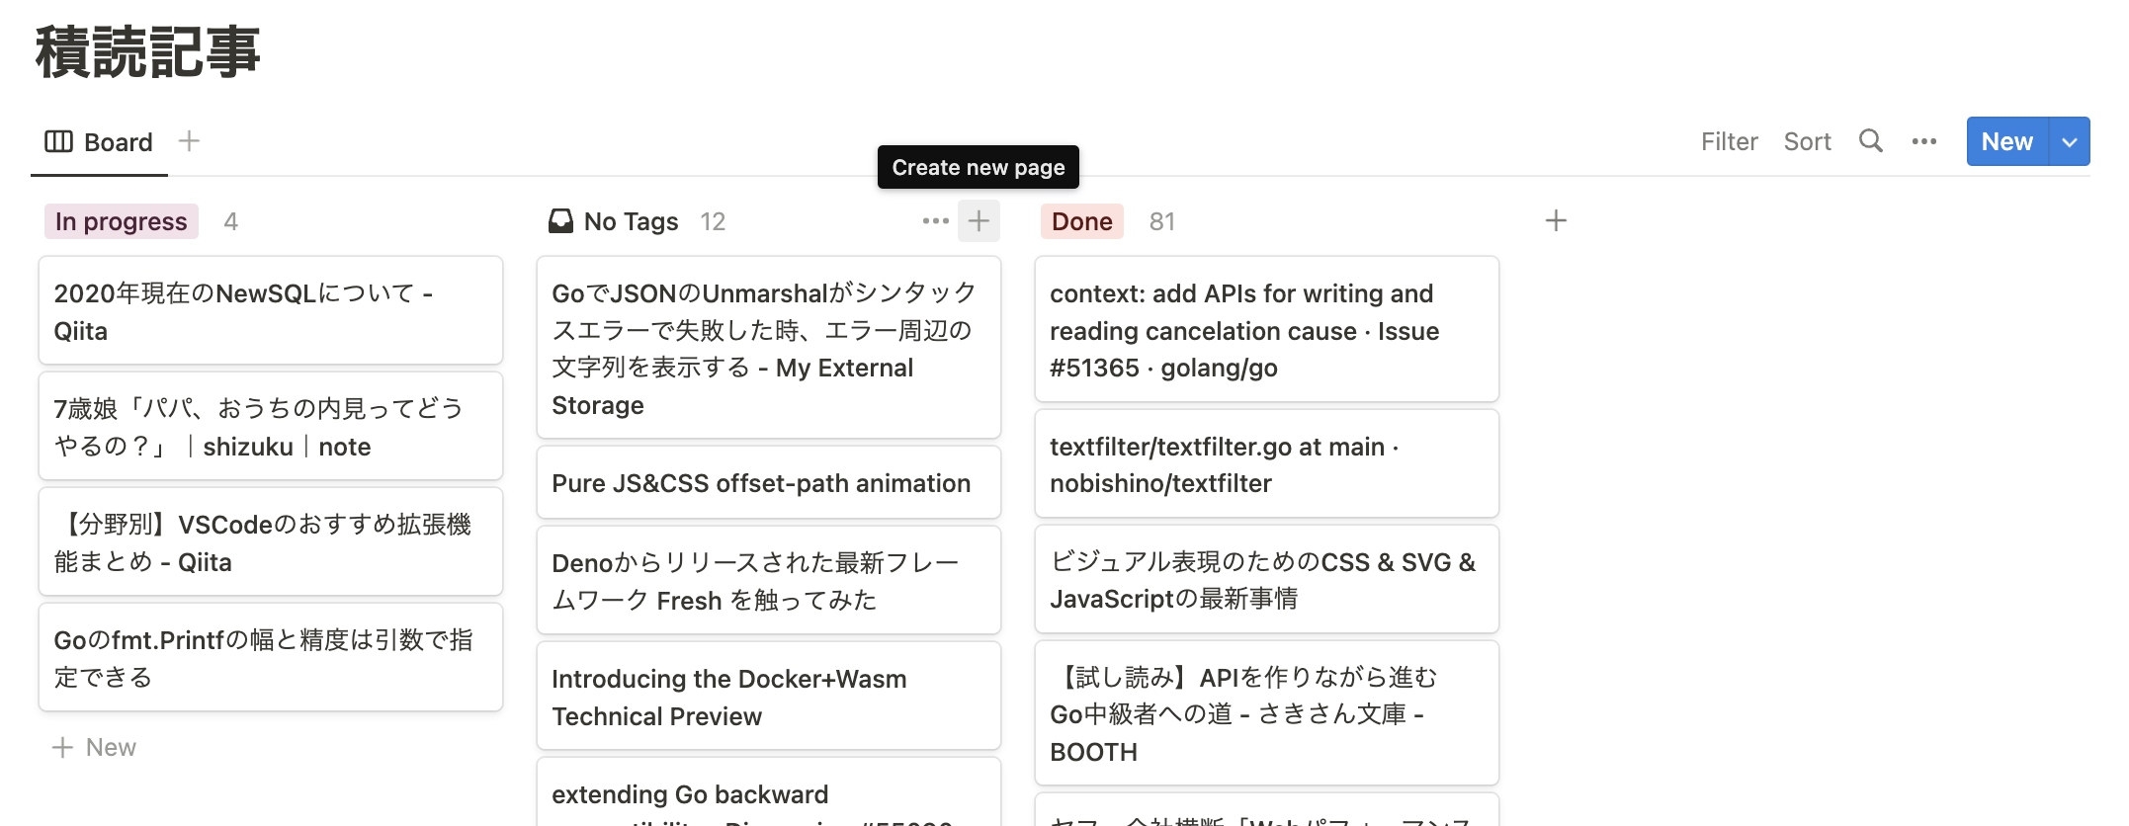
Task: Click the No Tags group label
Action: 631,221
